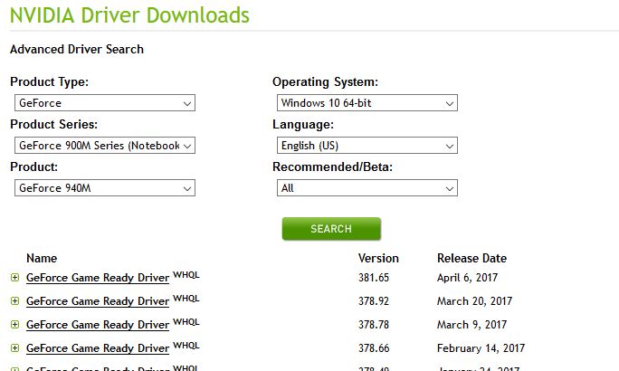Open GeForce Game Ready Driver 378.66 link
Screen dimensions: 619x371
(98, 348)
